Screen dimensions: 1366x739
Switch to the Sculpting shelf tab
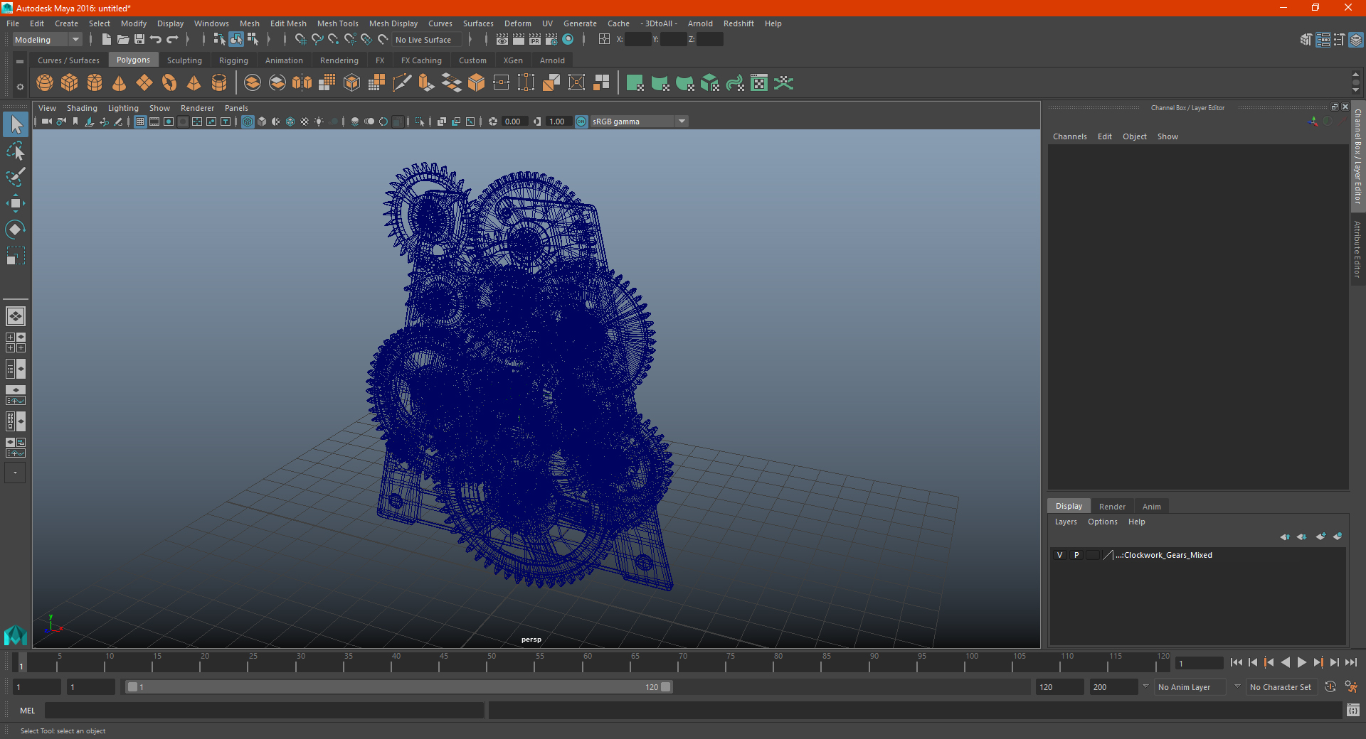(184, 60)
